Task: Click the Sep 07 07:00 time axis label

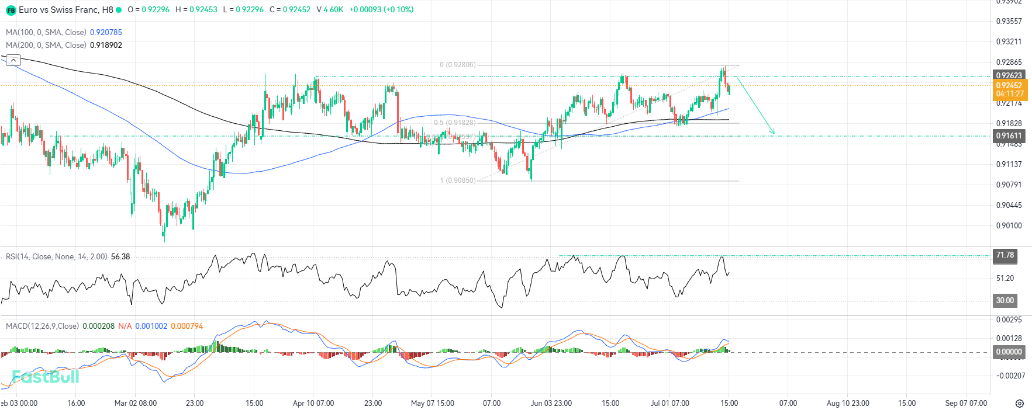Action: tap(966, 403)
